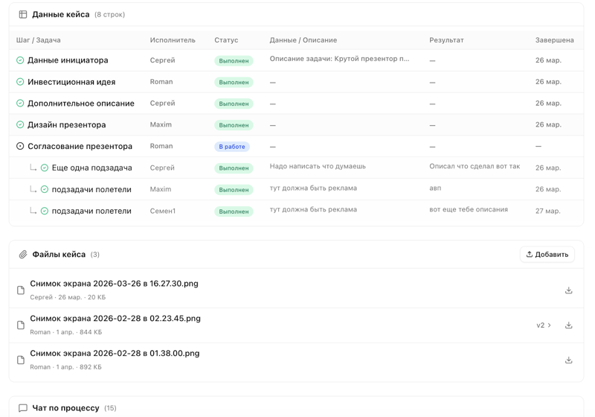
Task: Click the table icon beside Данные кейса
Action: point(23,14)
